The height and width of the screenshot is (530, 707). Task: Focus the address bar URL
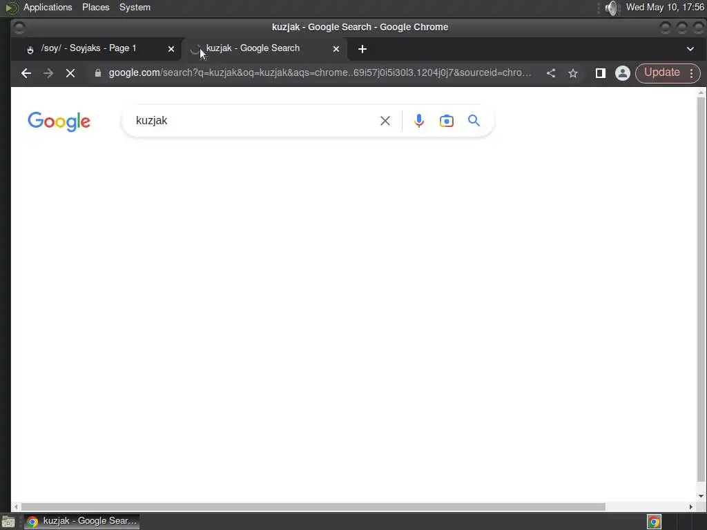pos(320,73)
